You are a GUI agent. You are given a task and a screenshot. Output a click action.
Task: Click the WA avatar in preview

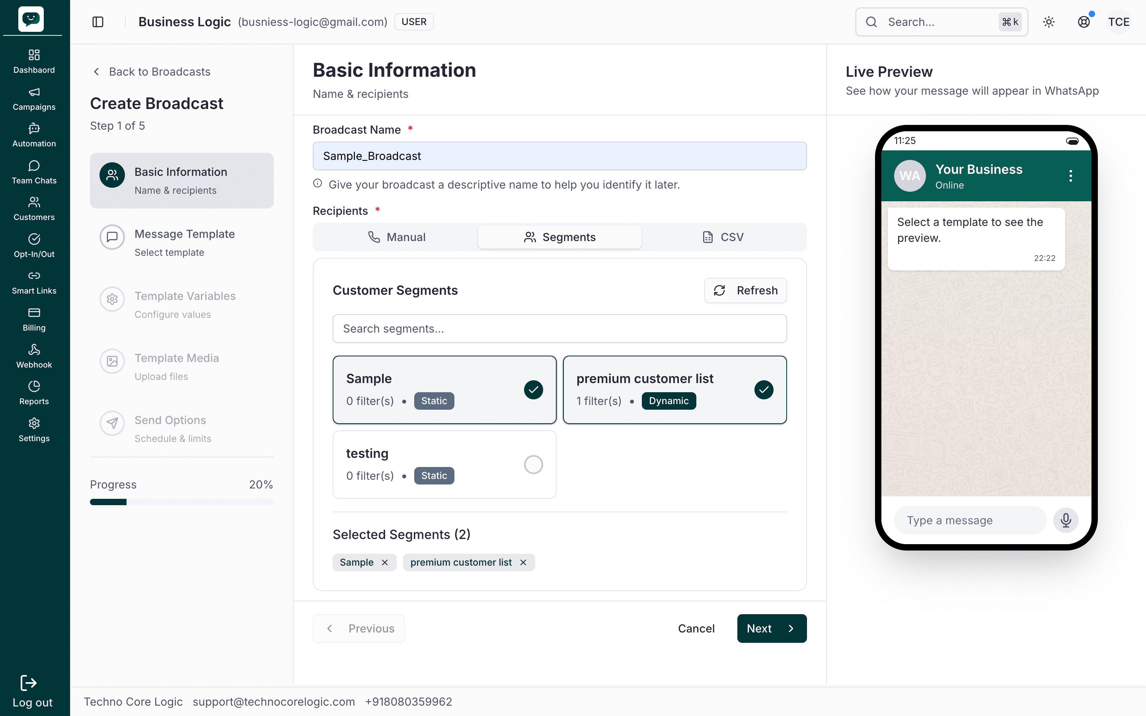910,176
